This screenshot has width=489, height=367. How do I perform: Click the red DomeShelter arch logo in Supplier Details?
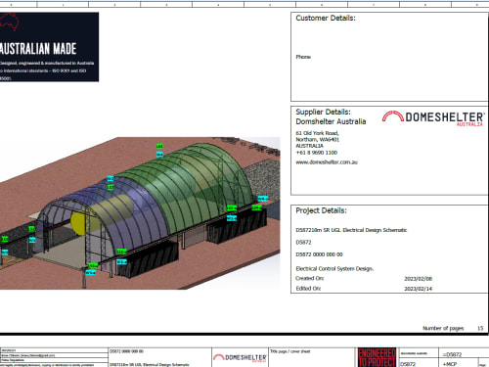[393, 116]
